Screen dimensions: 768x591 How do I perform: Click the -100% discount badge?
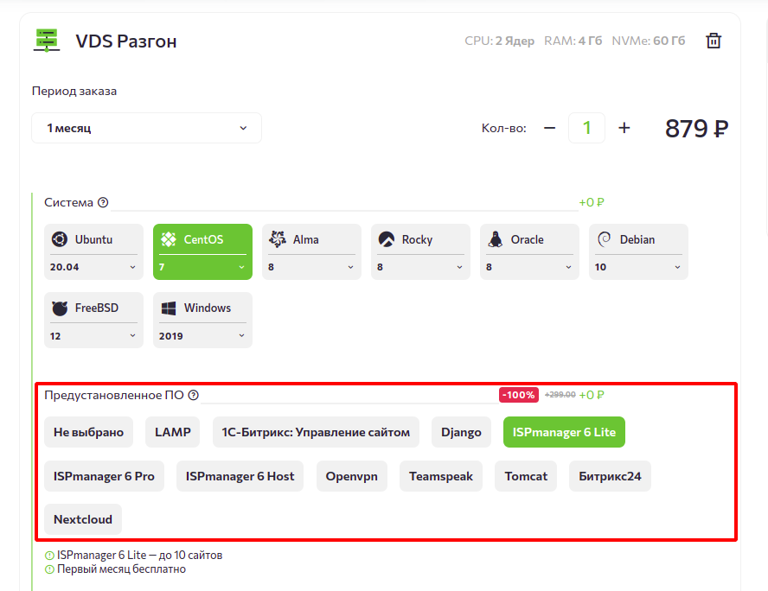click(519, 395)
